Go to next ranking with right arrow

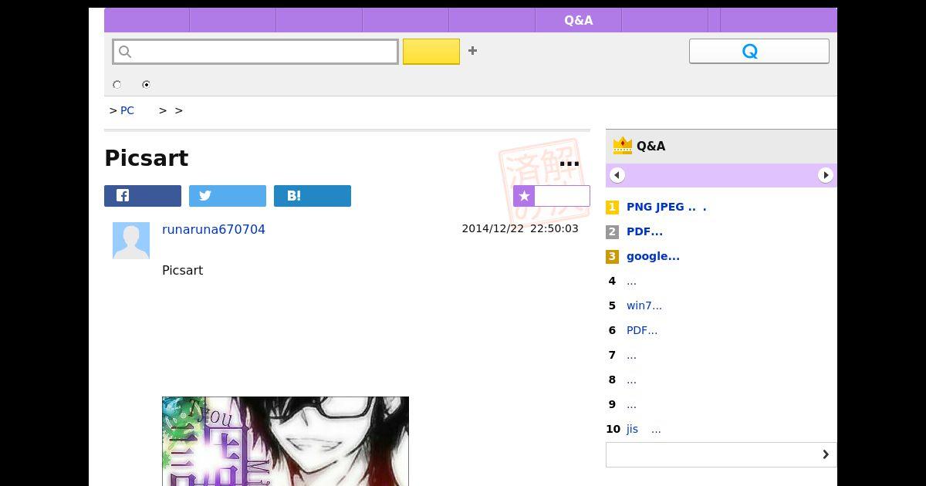click(x=826, y=175)
